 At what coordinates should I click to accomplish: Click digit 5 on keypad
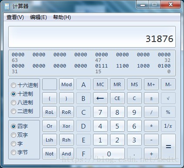[117, 126]
